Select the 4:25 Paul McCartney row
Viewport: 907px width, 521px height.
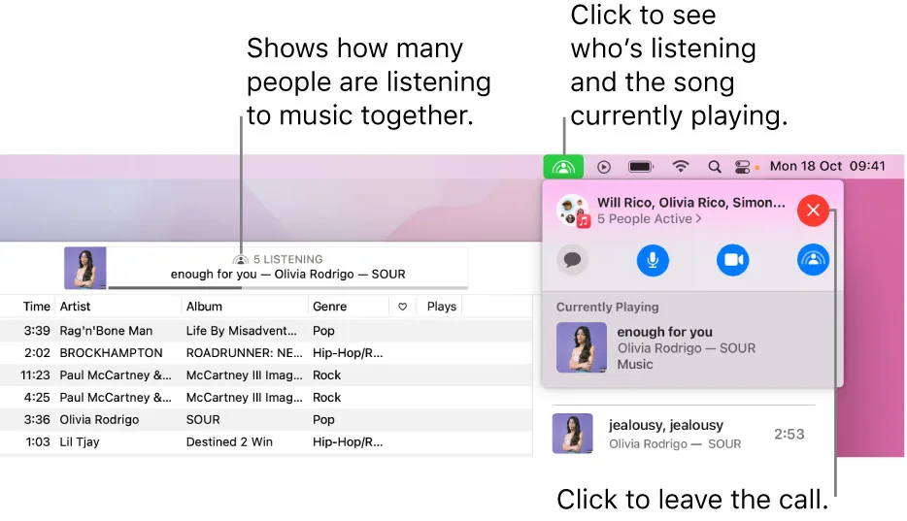(266, 398)
